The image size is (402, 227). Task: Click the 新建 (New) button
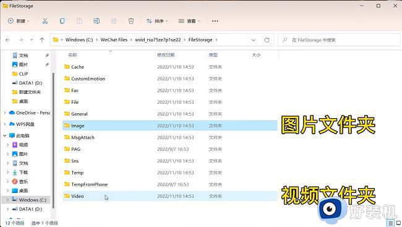[x=19, y=21]
